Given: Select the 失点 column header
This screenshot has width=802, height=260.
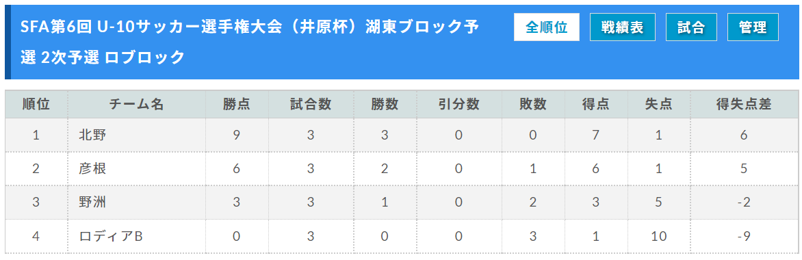Looking at the screenshot, I should point(659,105).
